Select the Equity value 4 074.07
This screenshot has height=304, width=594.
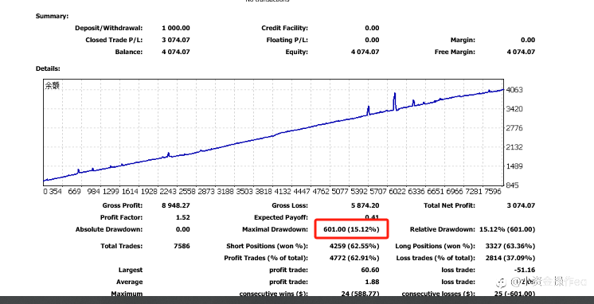click(365, 52)
